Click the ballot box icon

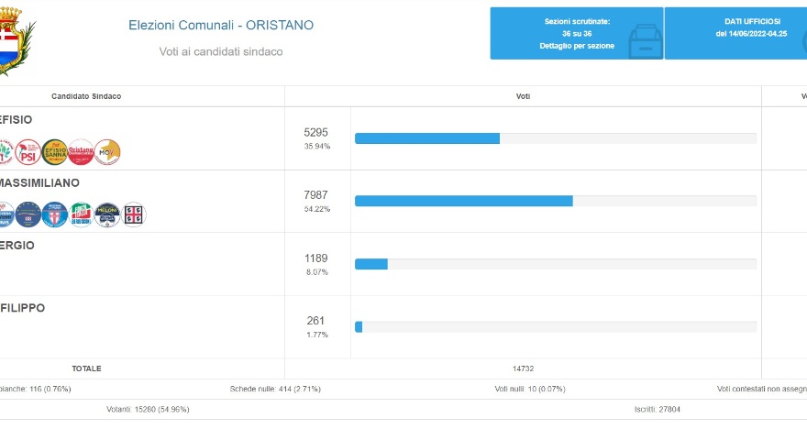coord(645,41)
